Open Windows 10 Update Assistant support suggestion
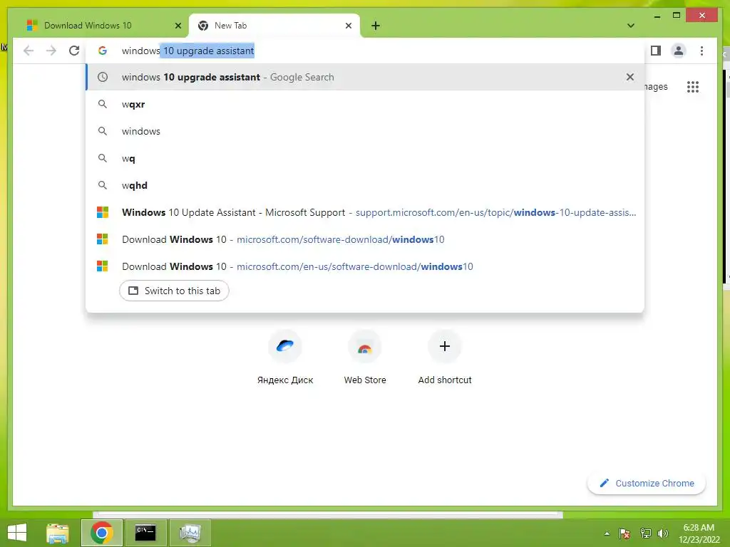Viewport: 730px width, 547px height. coord(366,212)
